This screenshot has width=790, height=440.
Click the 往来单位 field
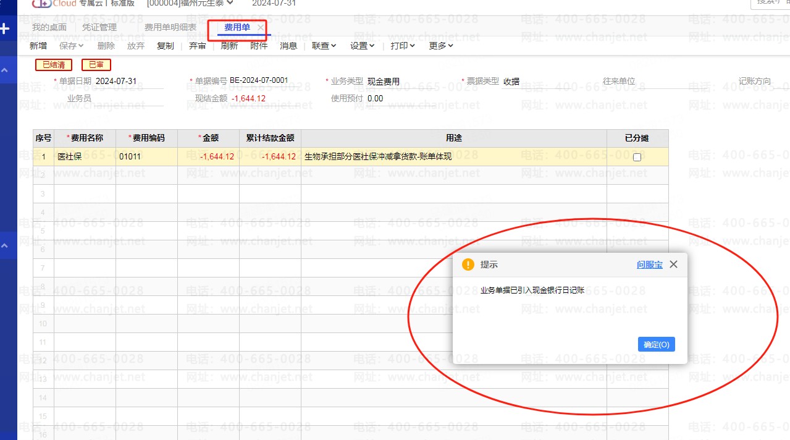tap(673, 82)
